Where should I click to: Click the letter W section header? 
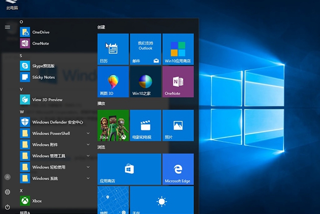(x=22, y=112)
